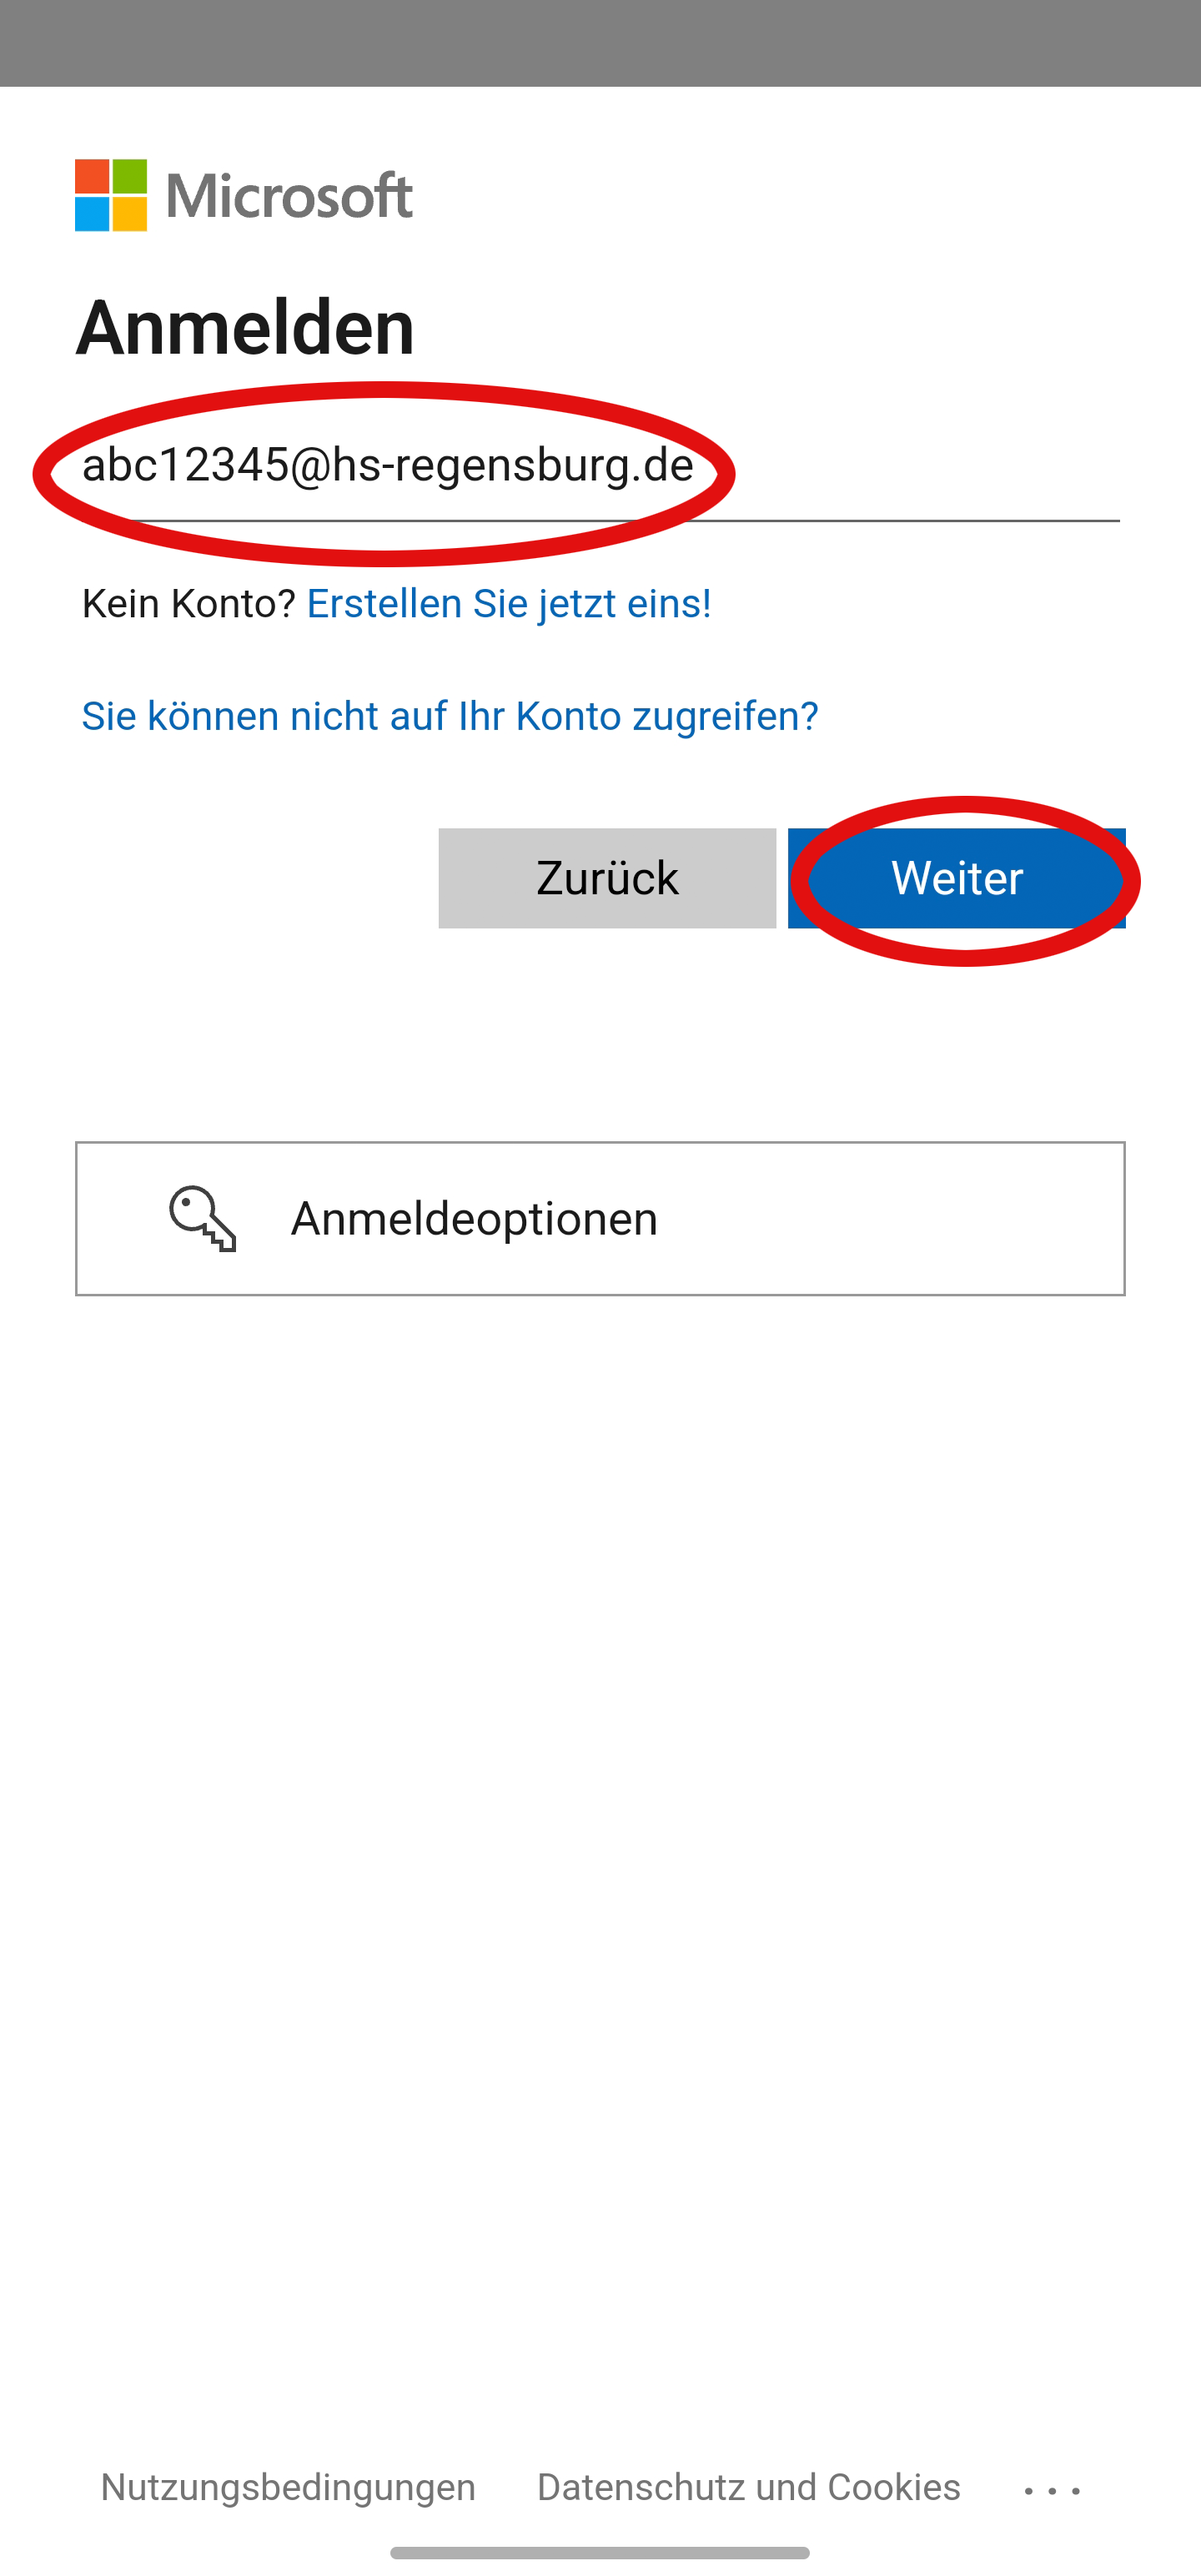The width and height of the screenshot is (1201, 2576).
Task: Continue with the blue Weiter button
Action: [957, 878]
